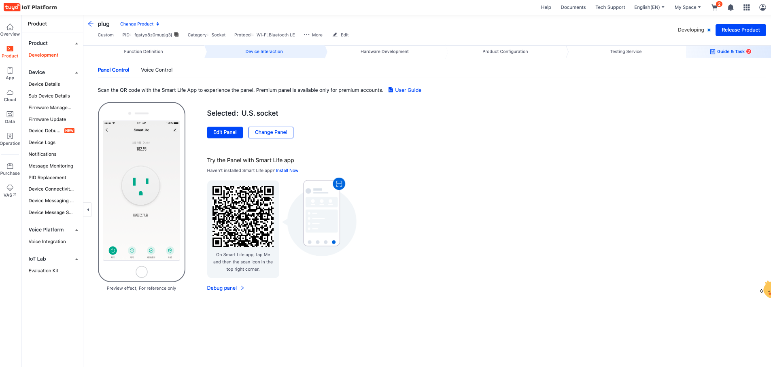This screenshot has width=771, height=367.
Task: Expand the More product details
Action: tap(313, 35)
